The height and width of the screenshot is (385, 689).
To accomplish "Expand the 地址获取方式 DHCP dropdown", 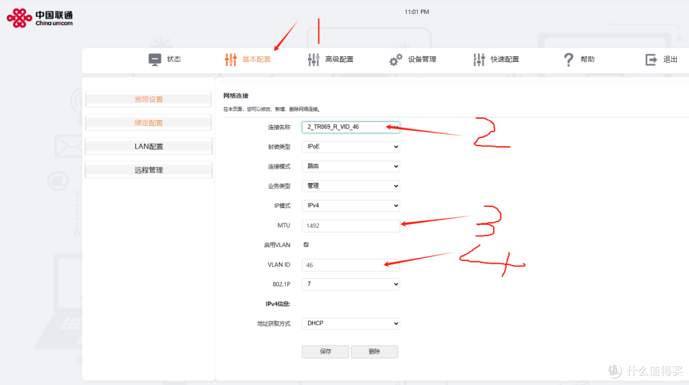I will coord(351,324).
